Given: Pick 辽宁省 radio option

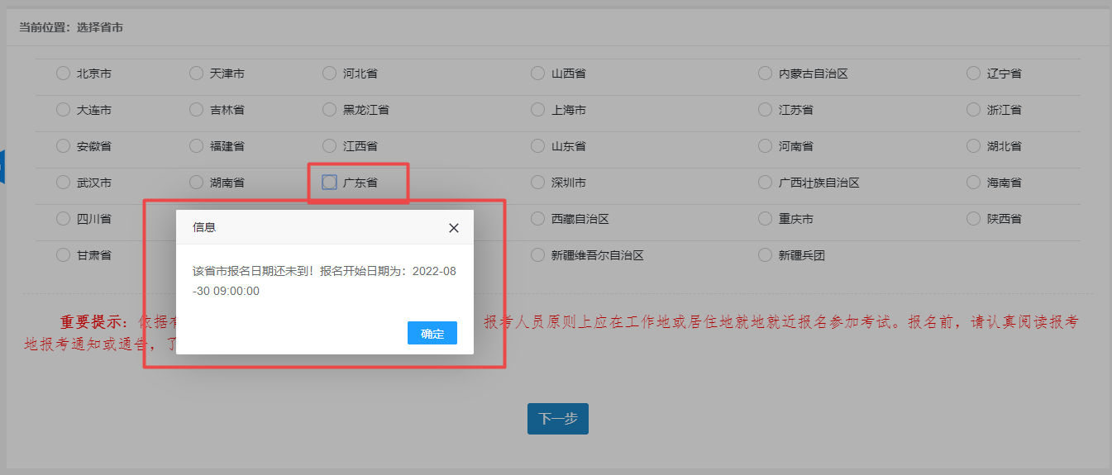Looking at the screenshot, I should [973, 74].
